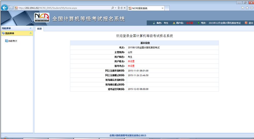
Task: Click the browser forward arrow button
Action: [x=11, y=8]
